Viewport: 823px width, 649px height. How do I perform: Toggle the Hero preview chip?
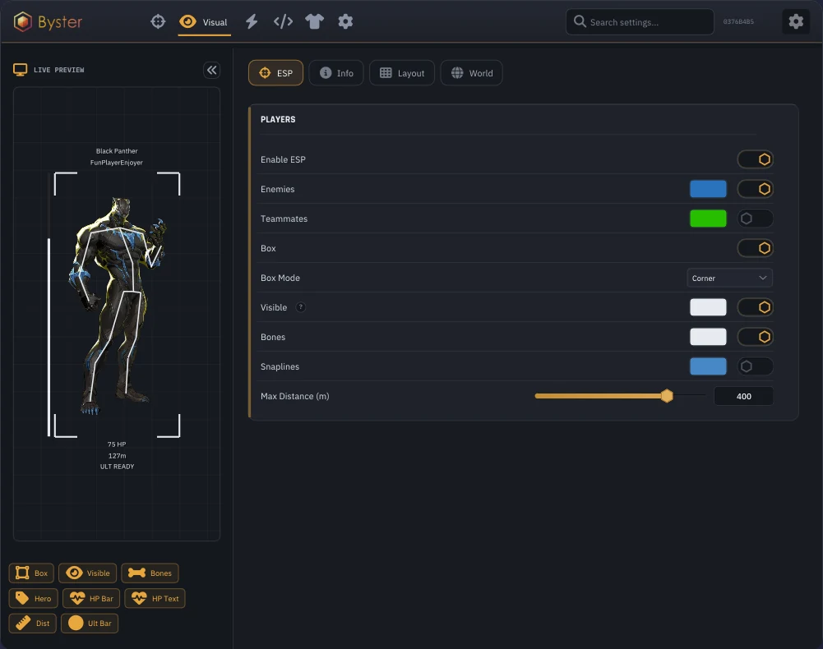33,598
